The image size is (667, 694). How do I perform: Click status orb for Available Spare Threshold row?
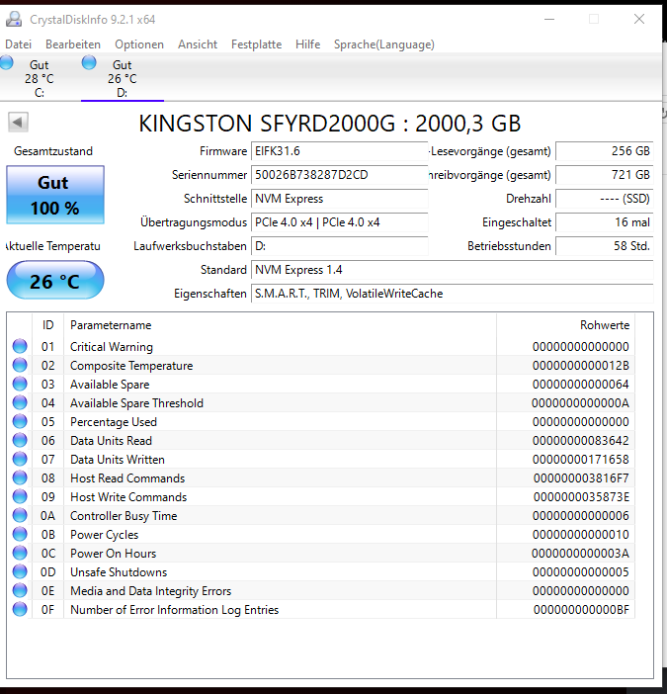(20, 402)
